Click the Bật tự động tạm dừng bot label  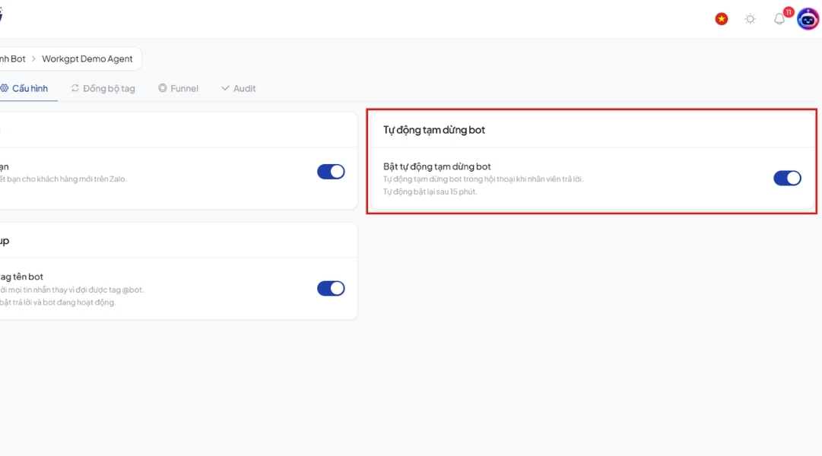tap(436, 166)
